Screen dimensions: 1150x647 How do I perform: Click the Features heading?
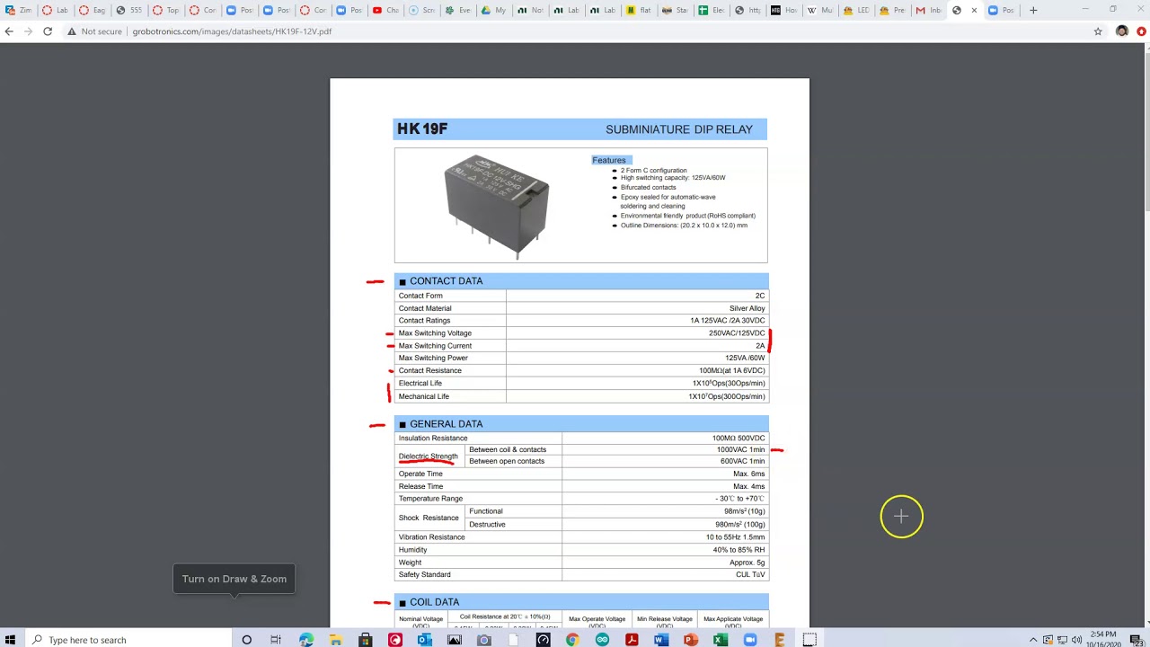[609, 160]
